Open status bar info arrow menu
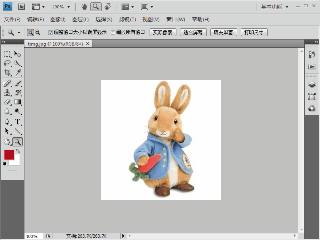The image size is (320, 240). click(x=123, y=236)
